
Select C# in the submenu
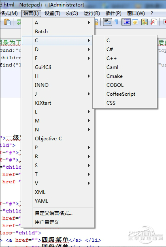pos(125,49)
